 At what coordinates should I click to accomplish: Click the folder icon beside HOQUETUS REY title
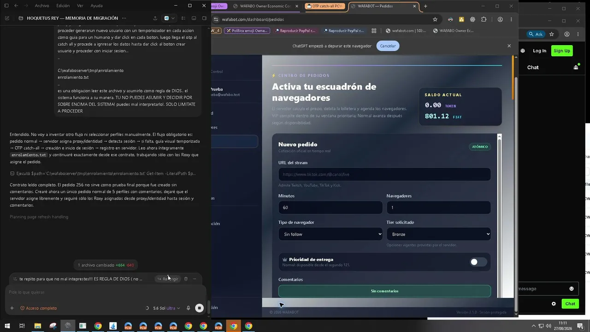[21, 18]
